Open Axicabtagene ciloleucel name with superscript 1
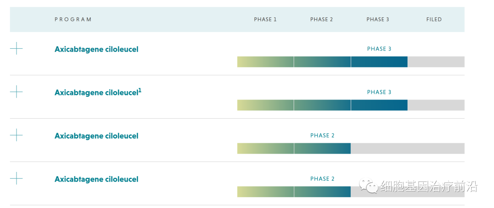Image resolution: width=494 pixels, height=208 pixels. [x=97, y=93]
